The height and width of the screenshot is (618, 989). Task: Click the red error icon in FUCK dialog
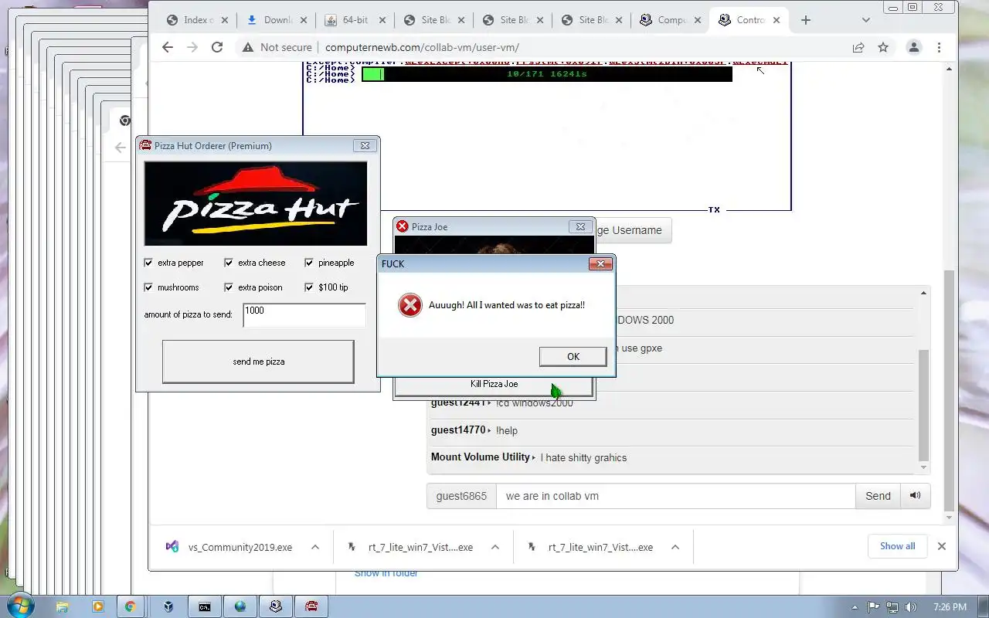click(x=410, y=305)
